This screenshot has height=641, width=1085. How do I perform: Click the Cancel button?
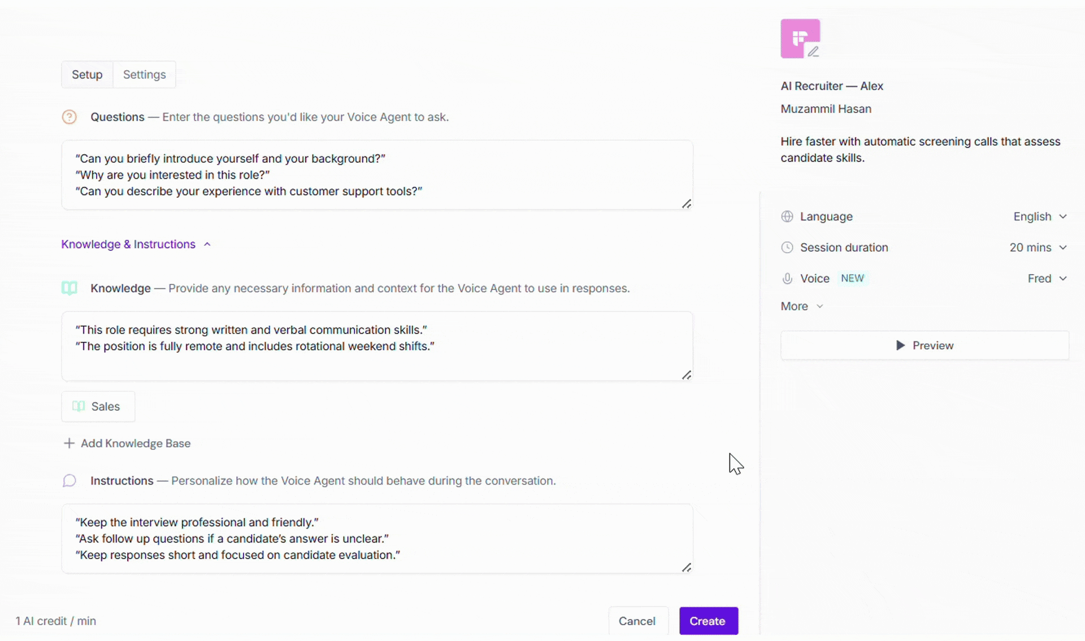[x=637, y=621]
